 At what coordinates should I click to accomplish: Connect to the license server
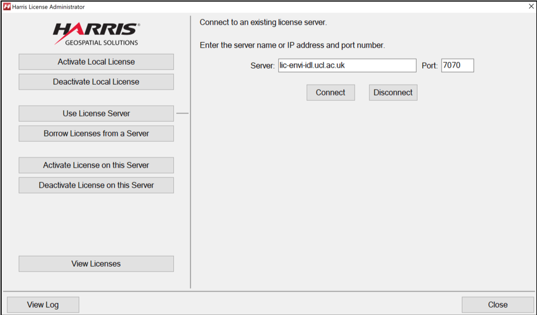331,93
